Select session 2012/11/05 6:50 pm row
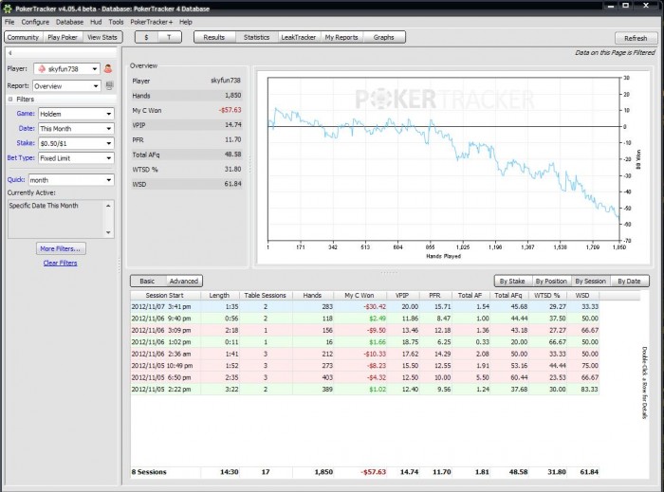The width and height of the screenshot is (664, 492). point(364,378)
